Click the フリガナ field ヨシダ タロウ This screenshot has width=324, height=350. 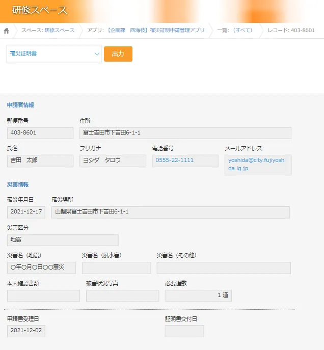pyautogui.click(x=113, y=160)
